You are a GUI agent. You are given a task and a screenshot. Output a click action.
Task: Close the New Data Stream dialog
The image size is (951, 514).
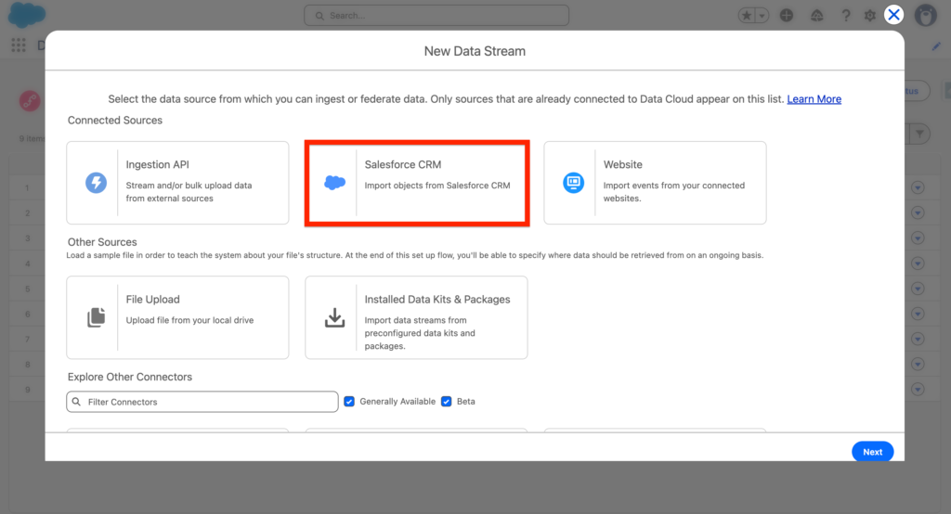point(893,14)
